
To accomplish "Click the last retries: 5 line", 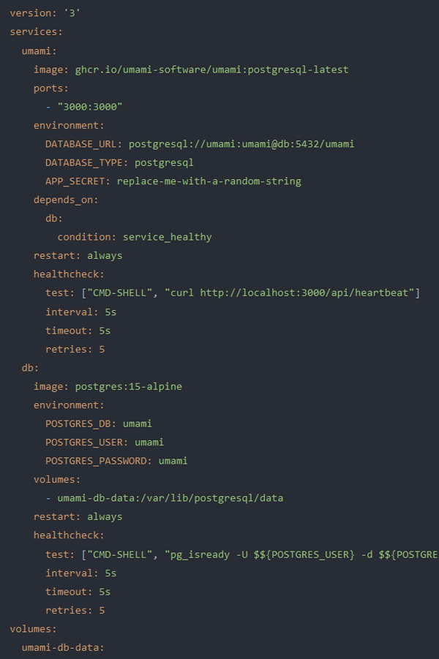I will click(75, 610).
